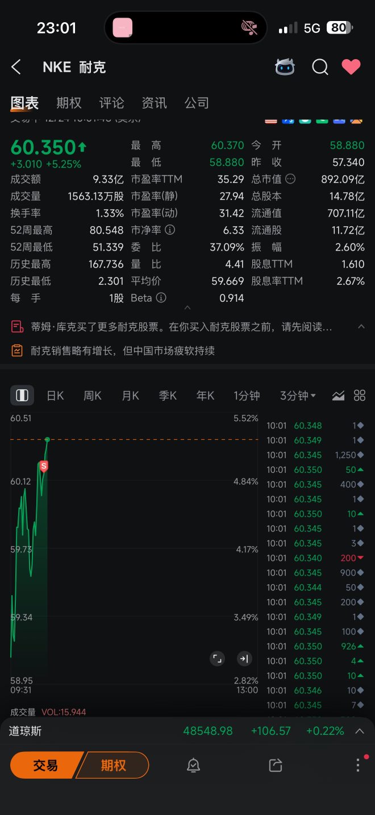Switch to the 资讯 tab
This screenshot has width=375, height=815.
click(154, 103)
